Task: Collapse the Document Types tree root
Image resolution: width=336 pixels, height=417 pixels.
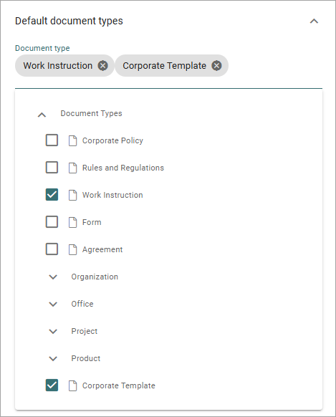Action: click(42, 115)
